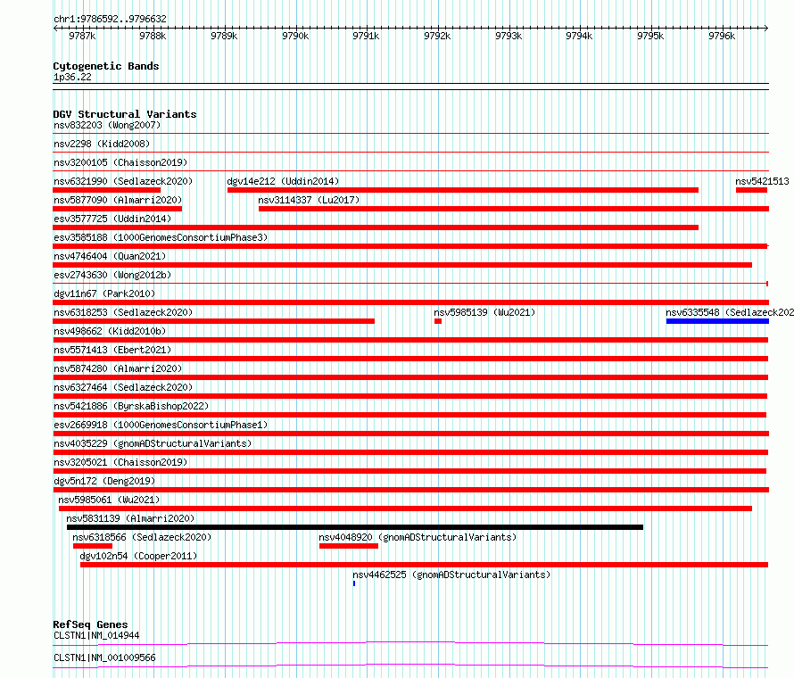The width and height of the screenshot is (794, 678).
Task: Click the tiny blue nsv4462525 marker
Action: [354, 583]
